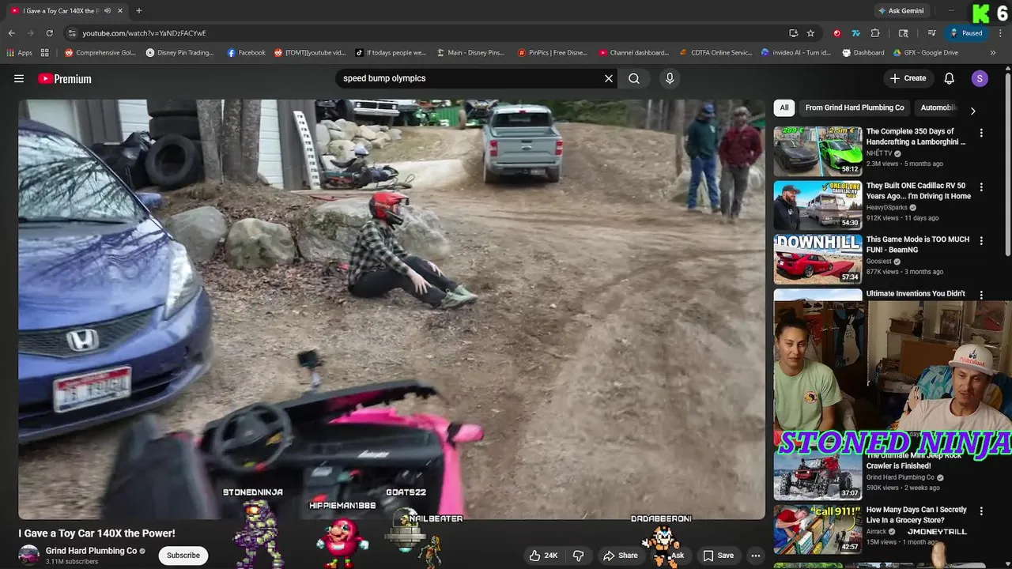
Task: Open Grind Hard Plumbing Co channel name
Action: tap(91, 551)
